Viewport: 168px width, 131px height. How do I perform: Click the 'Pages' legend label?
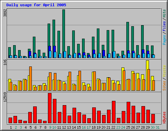tap(164, 40)
